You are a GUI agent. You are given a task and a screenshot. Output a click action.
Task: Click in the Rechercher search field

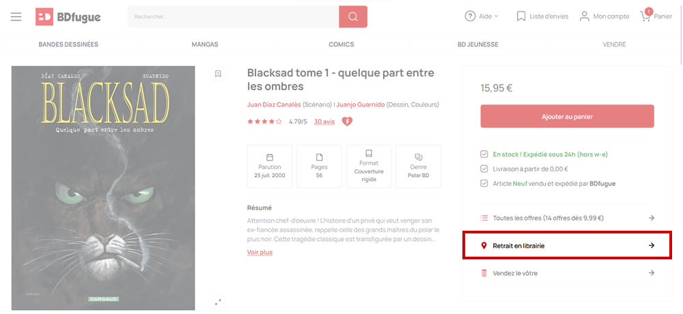[233, 16]
